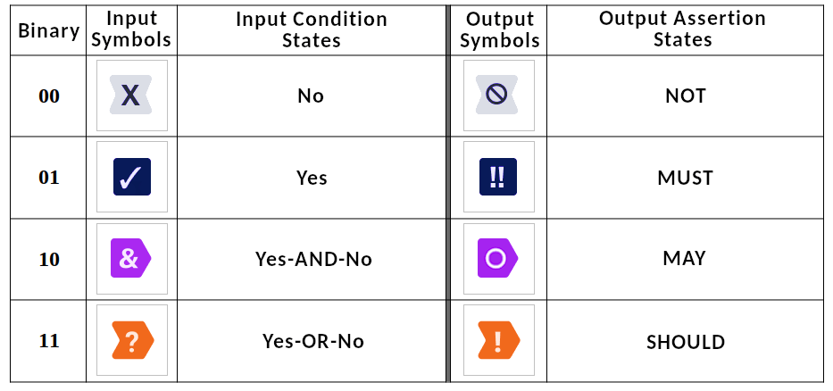Select the Yes-OR-No condition text
Screen dimensions: 833x391
pyautogui.click(x=313, y=341)
